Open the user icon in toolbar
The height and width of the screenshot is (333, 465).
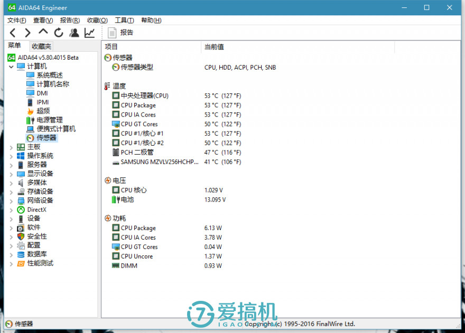74,33
